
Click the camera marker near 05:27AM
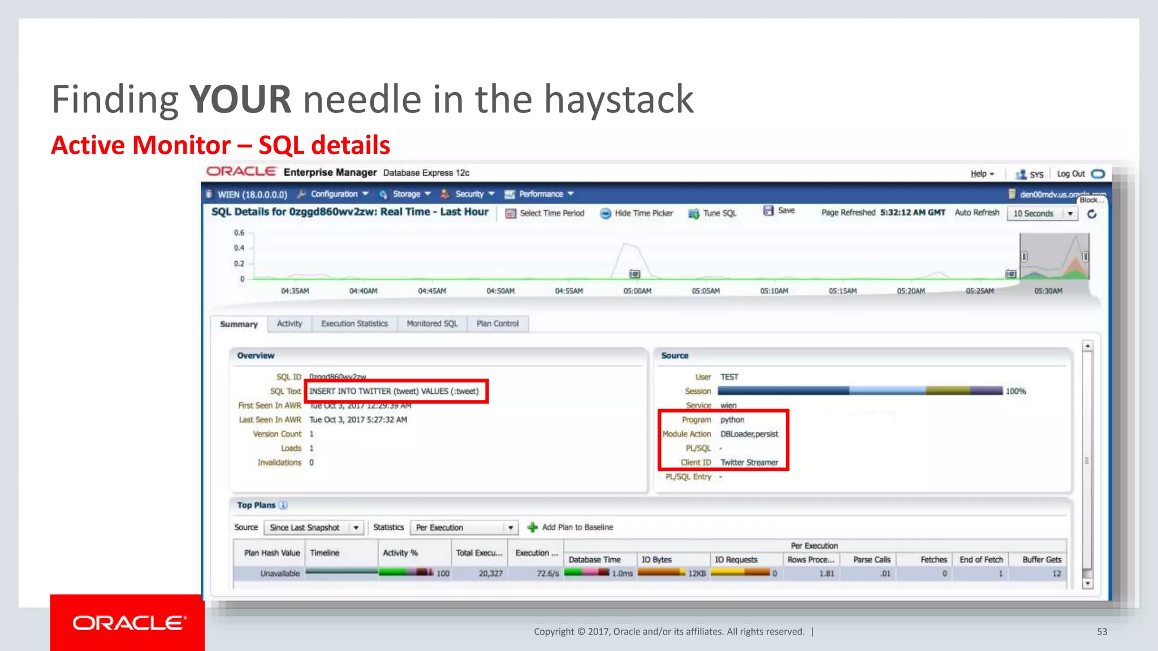1011,274
